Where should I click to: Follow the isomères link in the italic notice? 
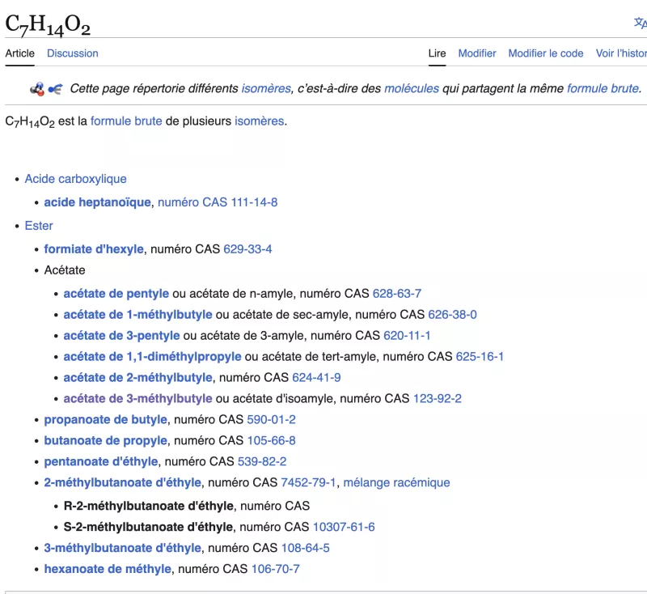[267, 88]
